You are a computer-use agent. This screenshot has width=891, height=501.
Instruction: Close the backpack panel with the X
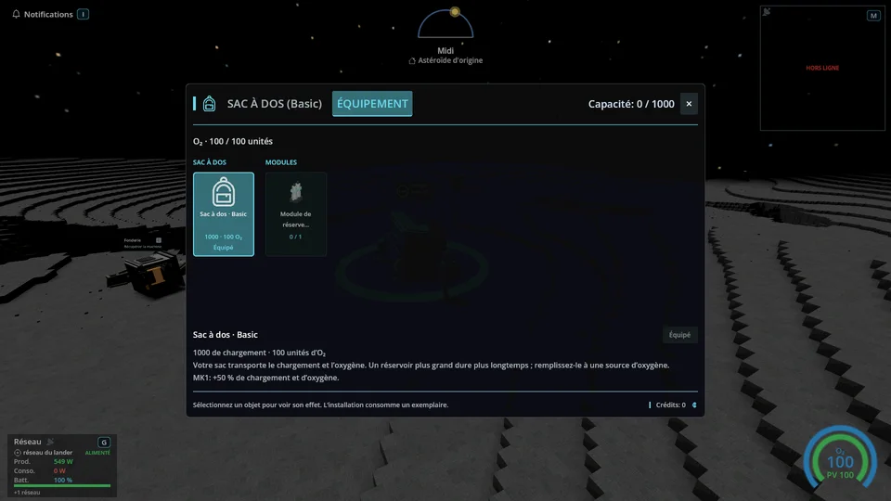(689, 104)
